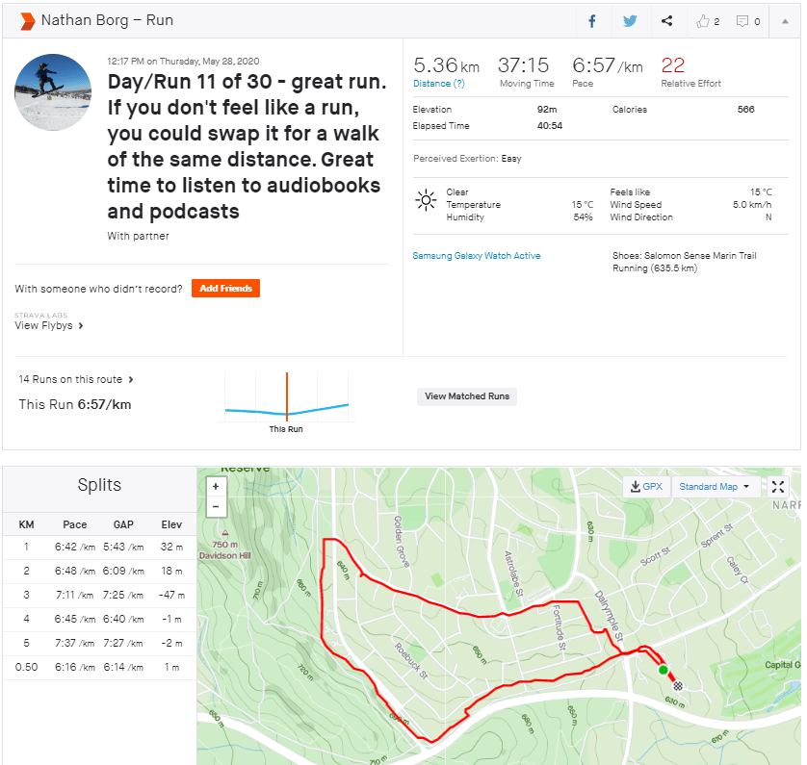Click View Matched Runs button
The height and width of the screenshot is (765, 807).
[467, 396]
